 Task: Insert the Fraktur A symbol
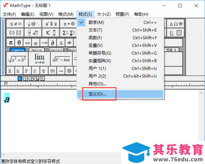click(44, 71)
